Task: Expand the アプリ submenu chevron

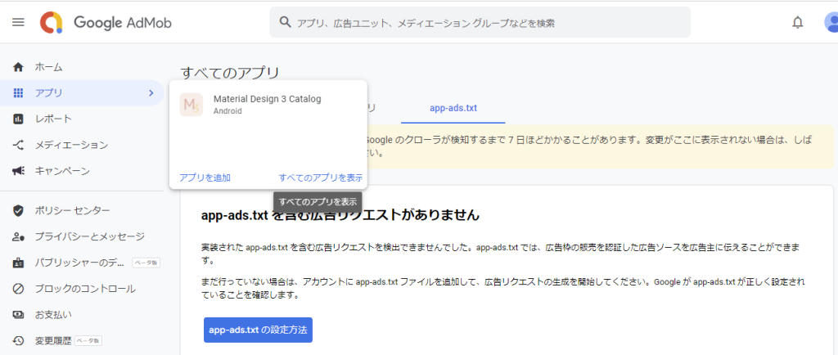Action: tap(151, 93)
